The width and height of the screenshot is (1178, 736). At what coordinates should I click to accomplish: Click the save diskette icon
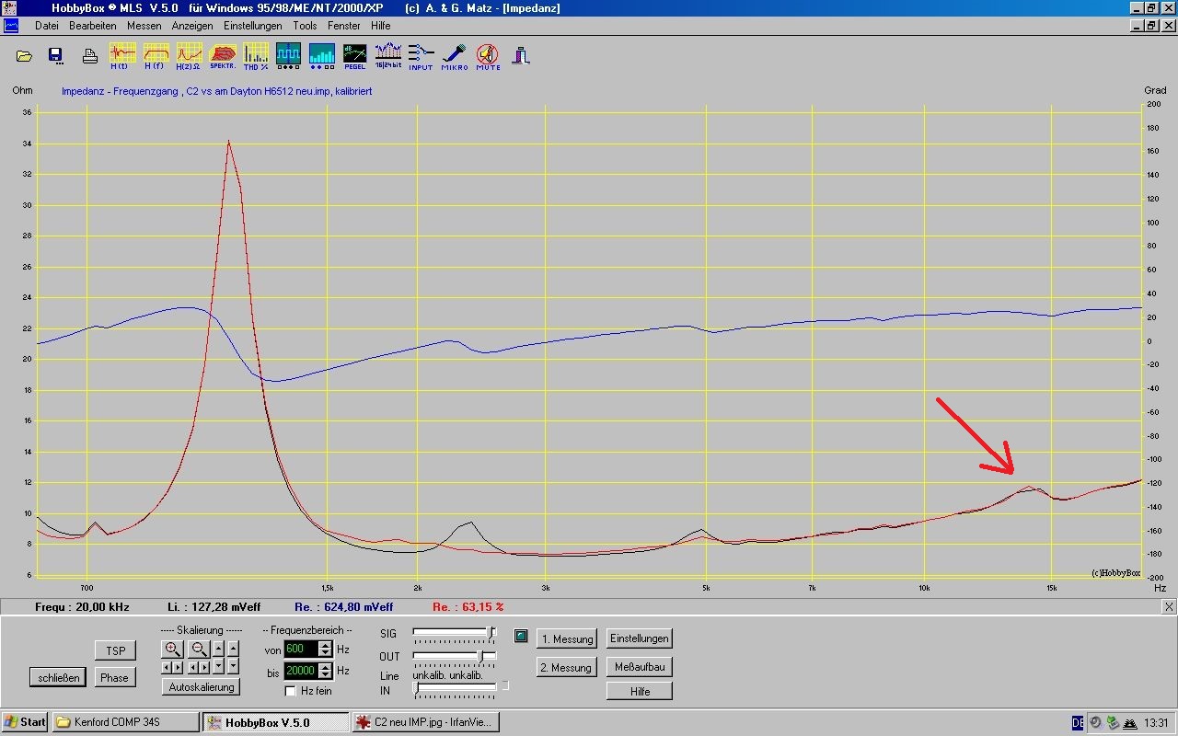[55, 55]
